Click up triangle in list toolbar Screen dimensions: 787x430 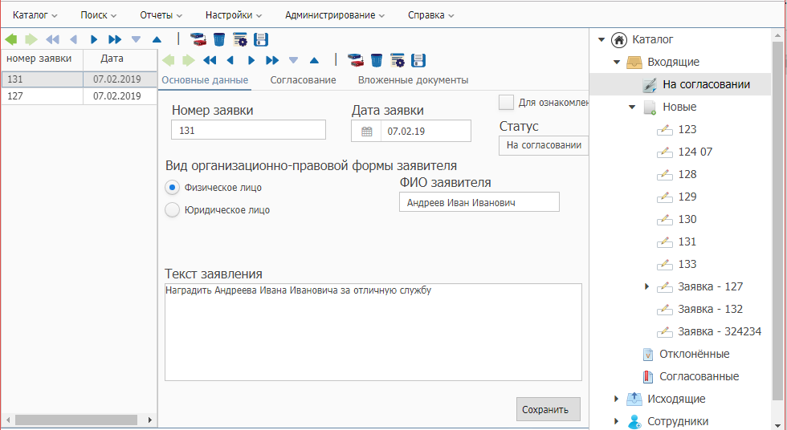[x=157, y=39]
